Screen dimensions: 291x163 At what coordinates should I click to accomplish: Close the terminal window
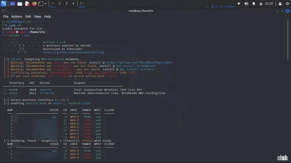pyautogui.click(x=288, y=11)
